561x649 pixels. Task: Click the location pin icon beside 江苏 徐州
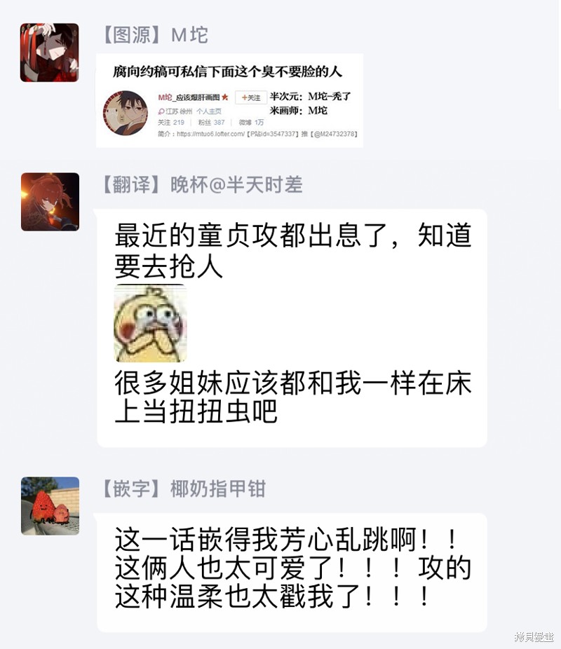161,111
